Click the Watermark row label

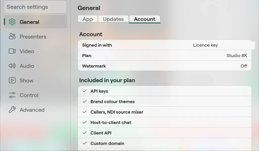click(x=94, y=66)
